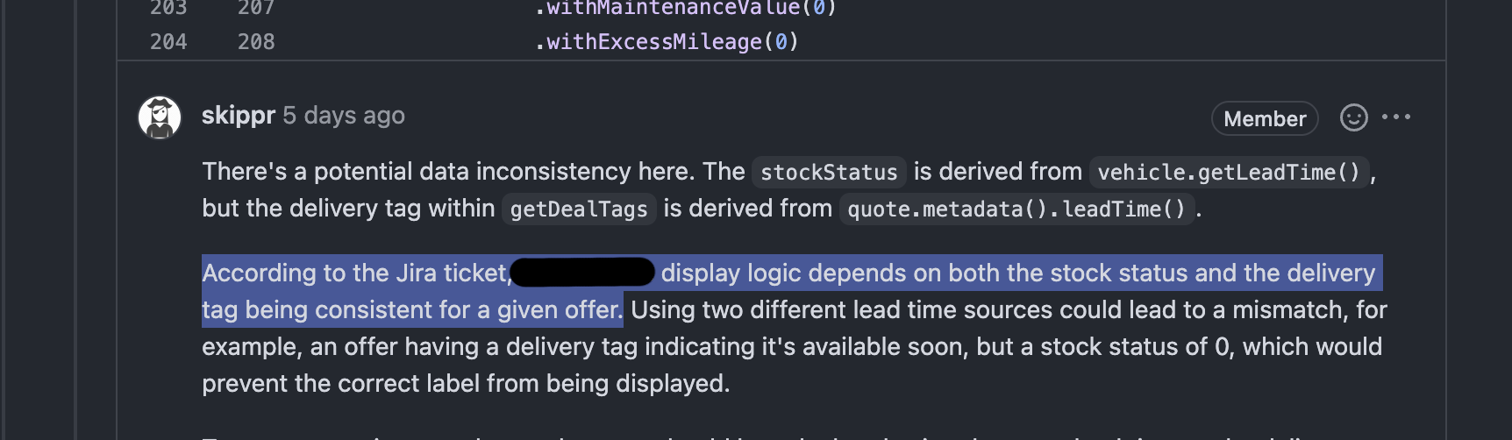This screenshot has width=1512, height=440.
Task: Click the vehicle.getLeadTime() inline code
Action: click(x=1228, y=173)
